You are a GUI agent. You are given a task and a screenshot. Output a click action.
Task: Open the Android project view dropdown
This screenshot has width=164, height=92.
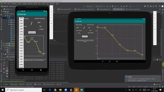tap(8, 9)
